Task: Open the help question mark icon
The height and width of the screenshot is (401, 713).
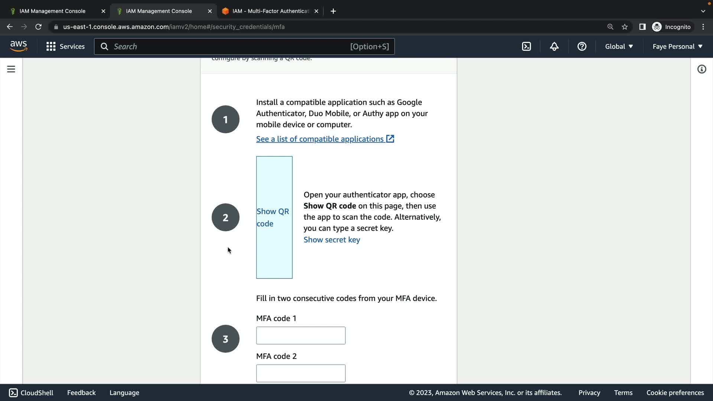Action: pos(582,46)
